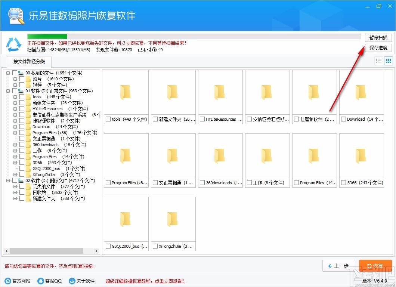Open the HYLiteResources folder thumbnail
Viewport: 396px width, 287px height.
(220, 92)
